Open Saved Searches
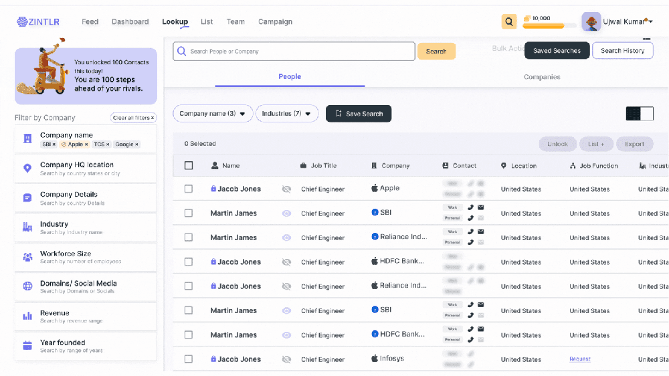669x376 pixels. 557,50
